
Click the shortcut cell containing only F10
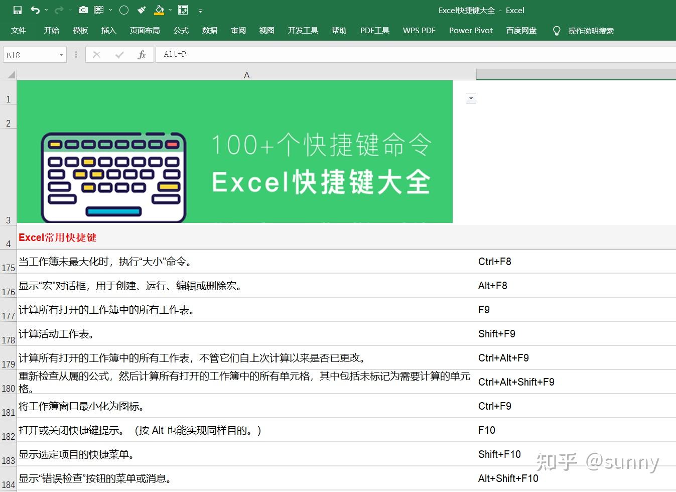click(x=576, y=430)
